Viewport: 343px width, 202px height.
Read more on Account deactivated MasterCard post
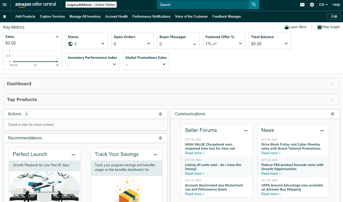coord(195,194)
